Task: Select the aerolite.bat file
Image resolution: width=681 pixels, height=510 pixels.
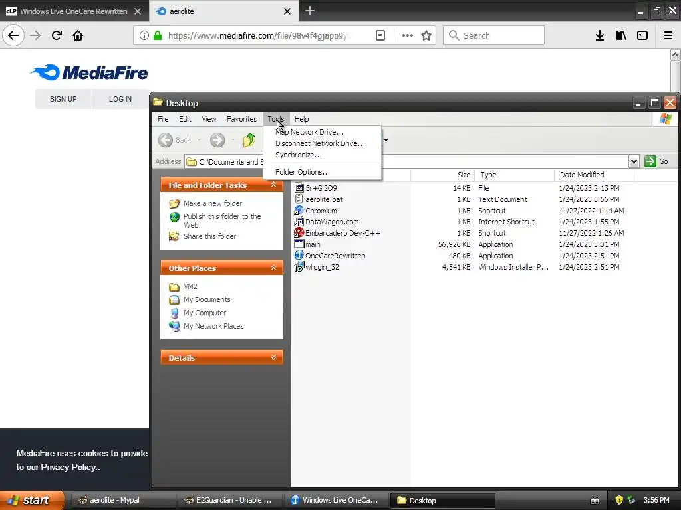Action: point(319,199)
